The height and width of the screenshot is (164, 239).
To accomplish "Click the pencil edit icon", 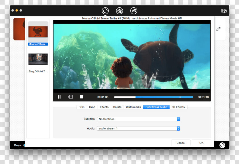I will tap(218, 29).
